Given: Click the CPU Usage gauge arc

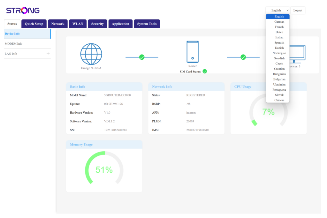Looking at the screenshot, I should [x=254, y=123].
